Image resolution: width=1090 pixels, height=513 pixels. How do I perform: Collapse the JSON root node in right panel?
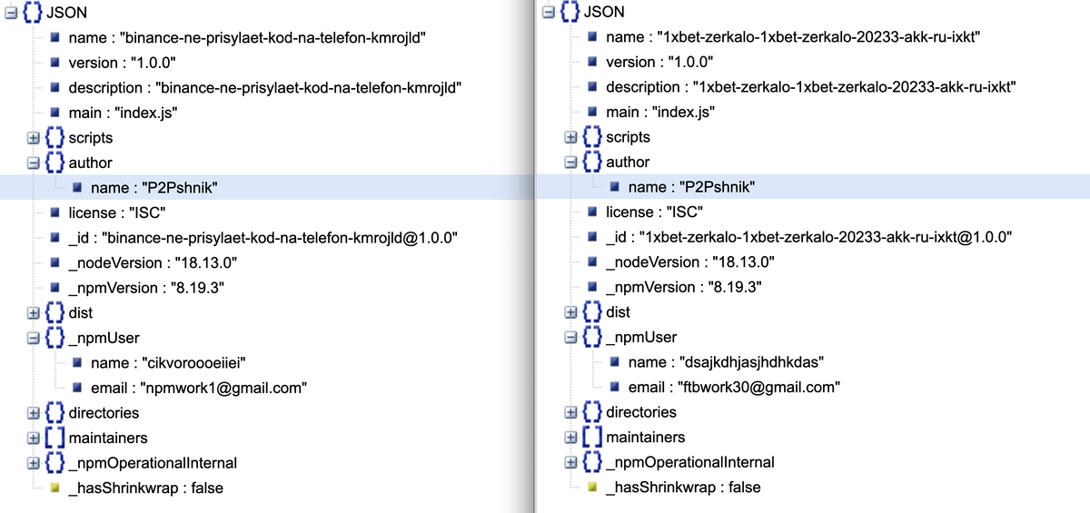click(548, 13)
